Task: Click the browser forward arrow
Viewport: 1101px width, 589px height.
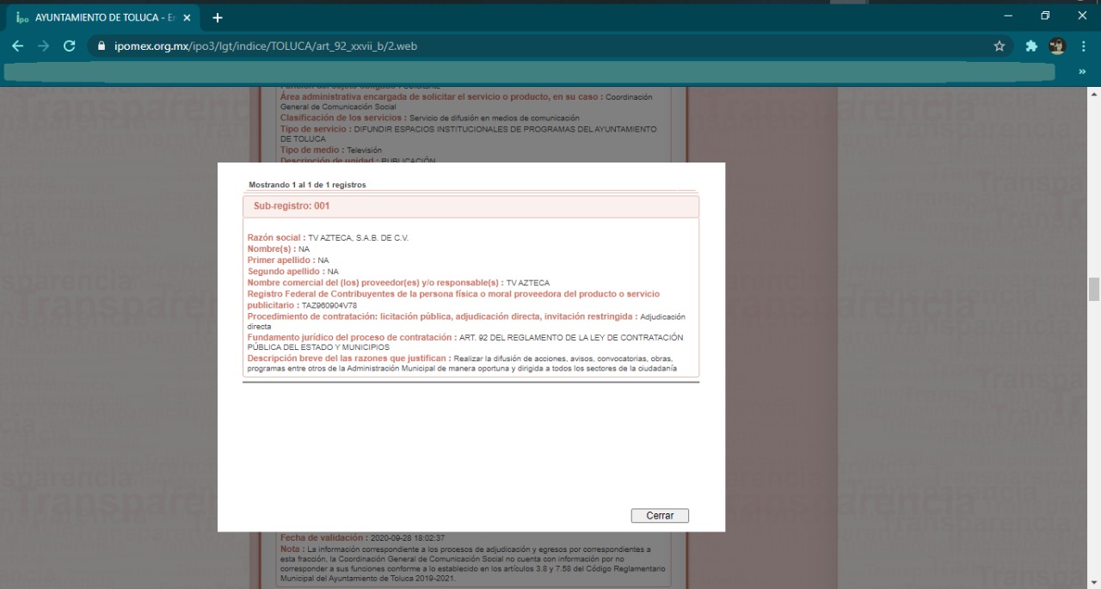Action: click(x=44, y=46)
